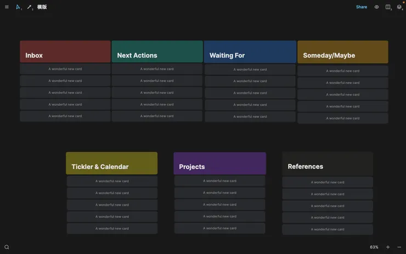Select the arrow connector tool

29,7
